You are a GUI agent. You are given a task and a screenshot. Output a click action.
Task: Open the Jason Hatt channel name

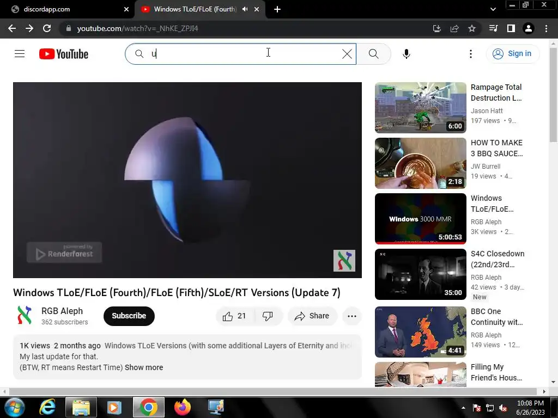coord(487,111)
